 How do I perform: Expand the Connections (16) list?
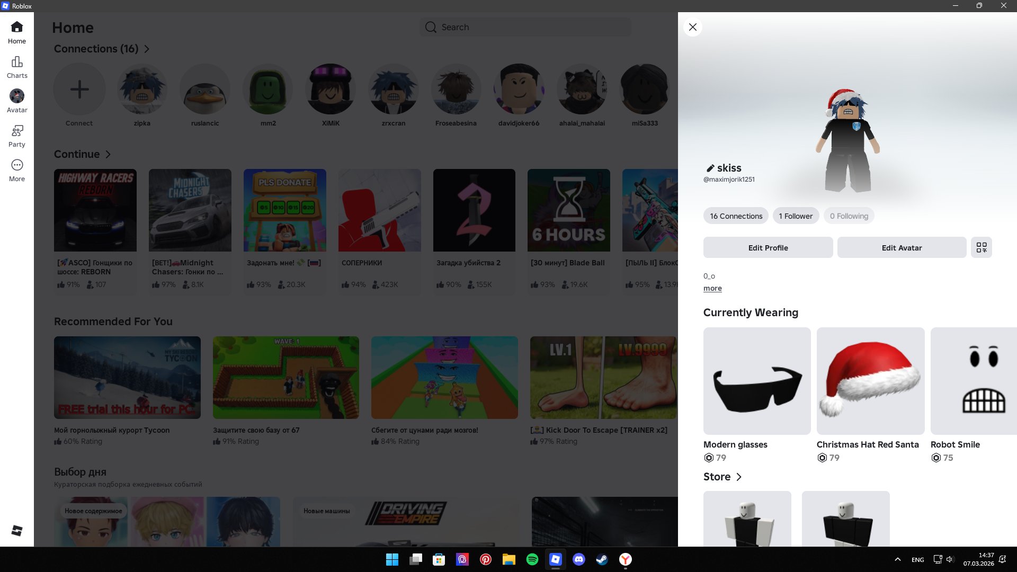[102, 49]
